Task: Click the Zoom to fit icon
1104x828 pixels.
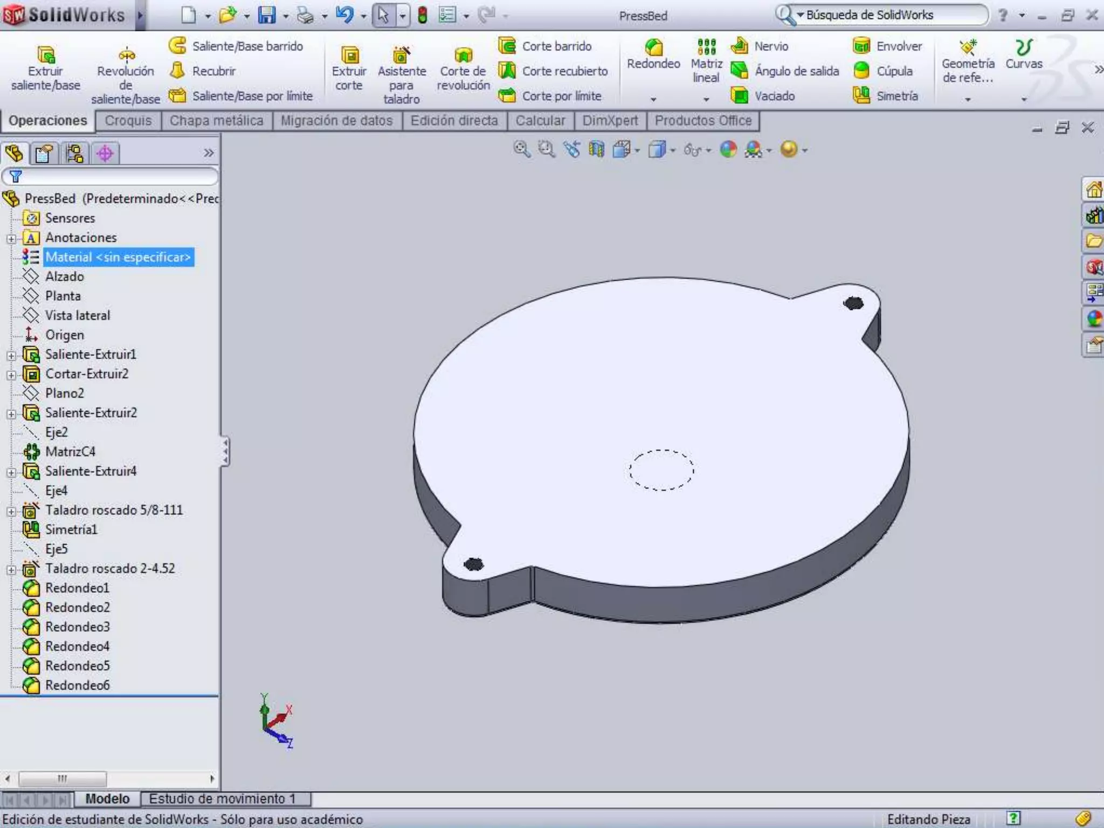Action: pyautogui.click(x=521, y=149)
